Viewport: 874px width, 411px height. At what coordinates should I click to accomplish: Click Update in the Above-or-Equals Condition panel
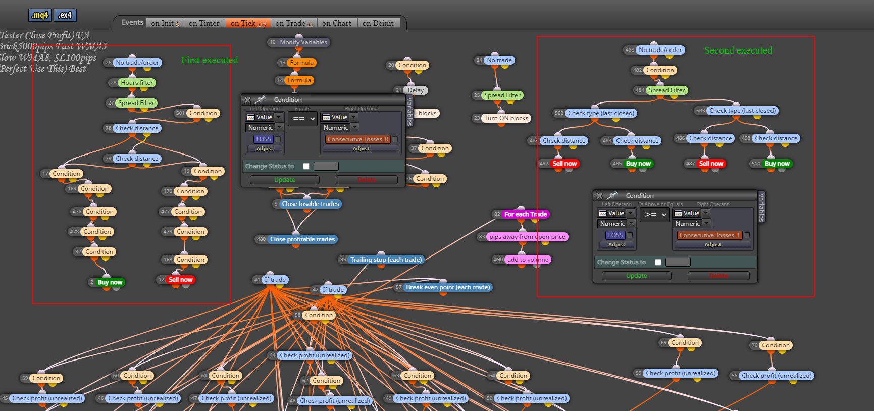click(637, 276)
